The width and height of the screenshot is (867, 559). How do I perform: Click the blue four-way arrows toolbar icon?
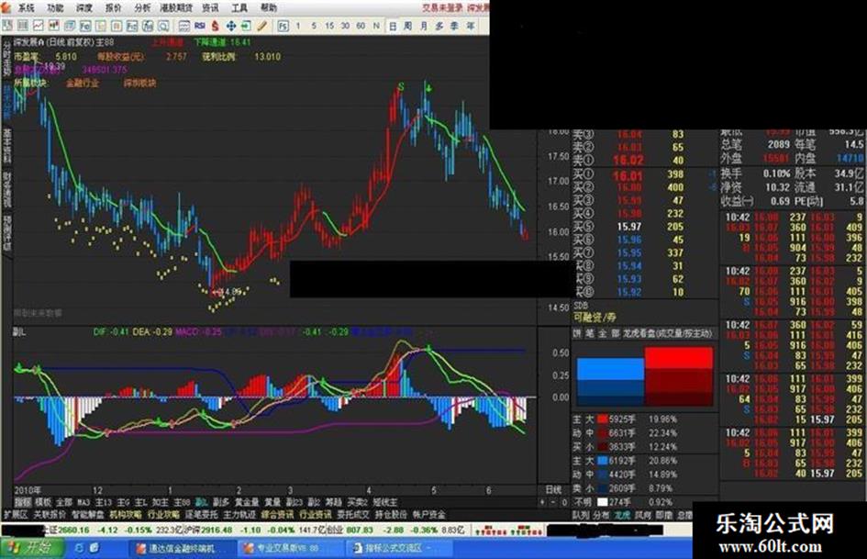click(231, 26)
